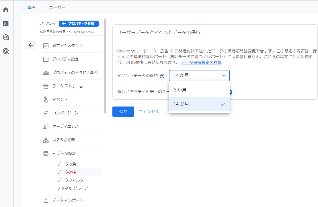Screen dimensions: 318x207
Task: Select the コンバージョン flag icon
Action: click(x=46, y=113)
